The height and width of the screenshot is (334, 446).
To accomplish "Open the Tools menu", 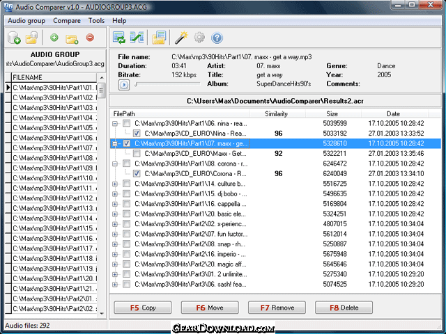I will click(96, 21).
